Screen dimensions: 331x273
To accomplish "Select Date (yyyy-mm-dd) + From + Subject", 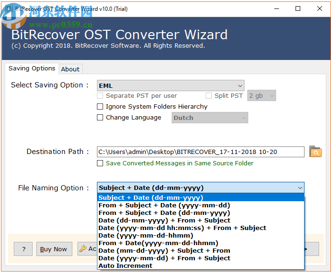I will click(200, 258).
